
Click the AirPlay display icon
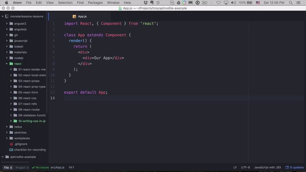226,2
